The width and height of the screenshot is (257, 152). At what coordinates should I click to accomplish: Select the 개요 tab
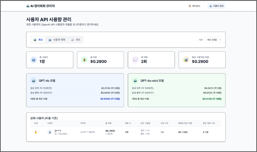38,40
